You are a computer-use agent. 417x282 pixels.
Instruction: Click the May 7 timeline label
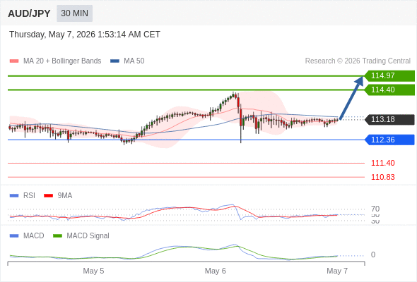[x=337, y=271]
